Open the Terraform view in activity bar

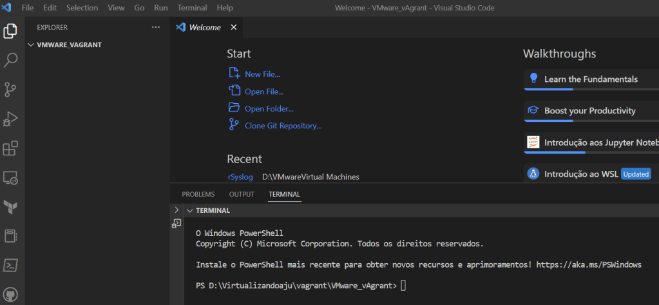tap(11, 207)
